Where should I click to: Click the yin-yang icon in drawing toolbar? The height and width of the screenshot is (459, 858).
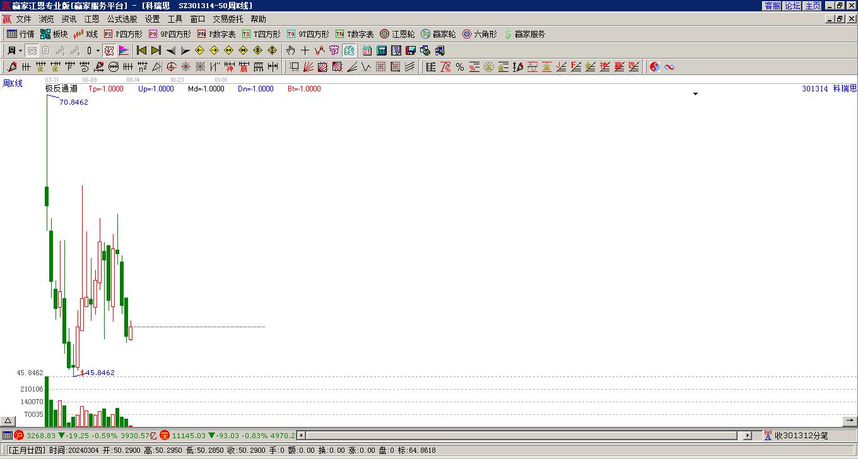pos(655,67)
